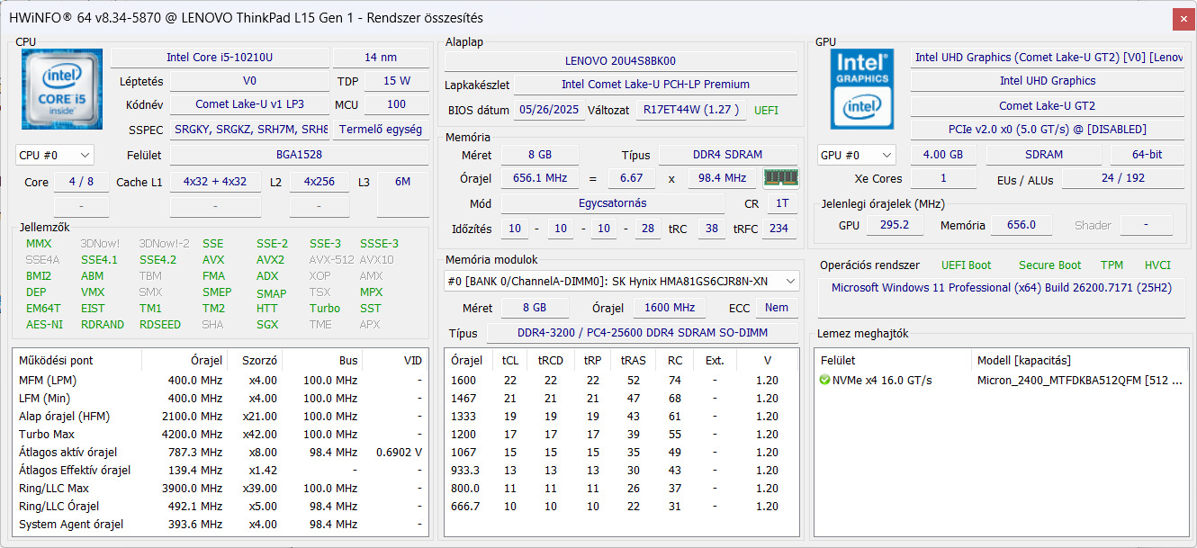Click the Intel UHD Graphics Comet Lake-U GT2 [V0] field
Viewport: 1197px width, 548px height.
[1048, 58]
